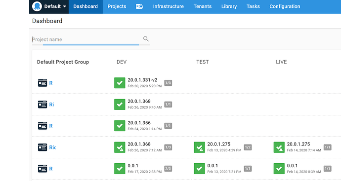The image size is (341, 181).
Task: Open the Ric project link
Action: (x=52, y=147)
